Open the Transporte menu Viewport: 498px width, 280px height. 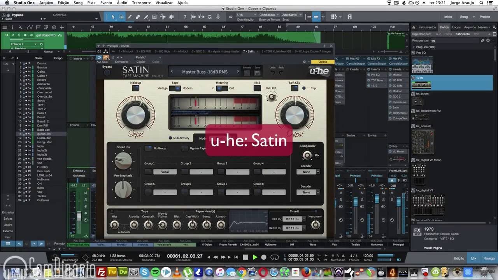pyautogui.click(x=141, y=3)
